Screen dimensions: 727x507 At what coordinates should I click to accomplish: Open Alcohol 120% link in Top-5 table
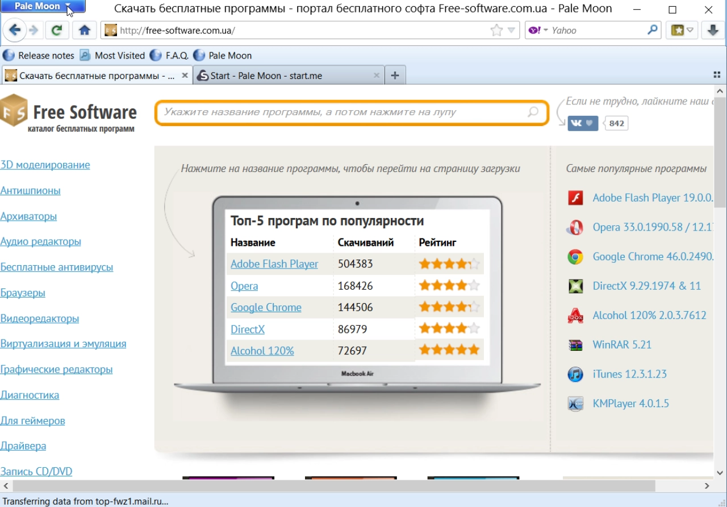point(262,351)
